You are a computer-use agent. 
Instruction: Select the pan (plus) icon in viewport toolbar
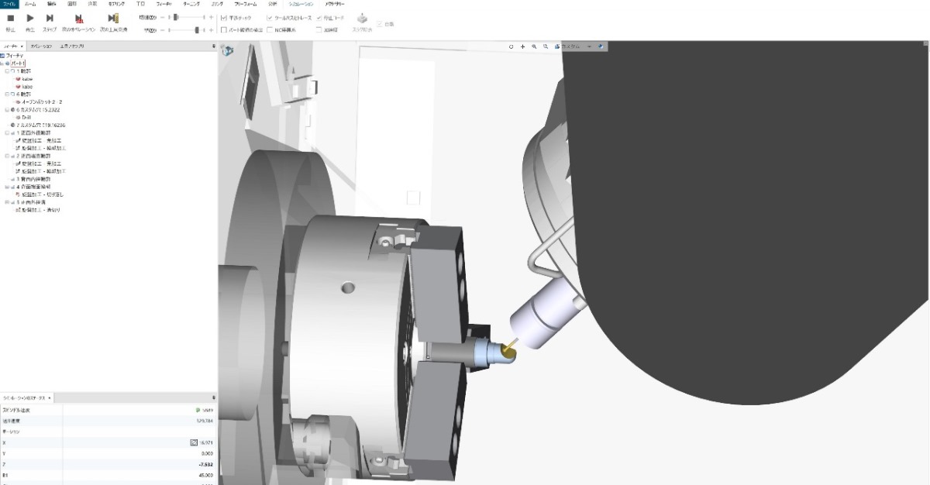coord(523,46)
